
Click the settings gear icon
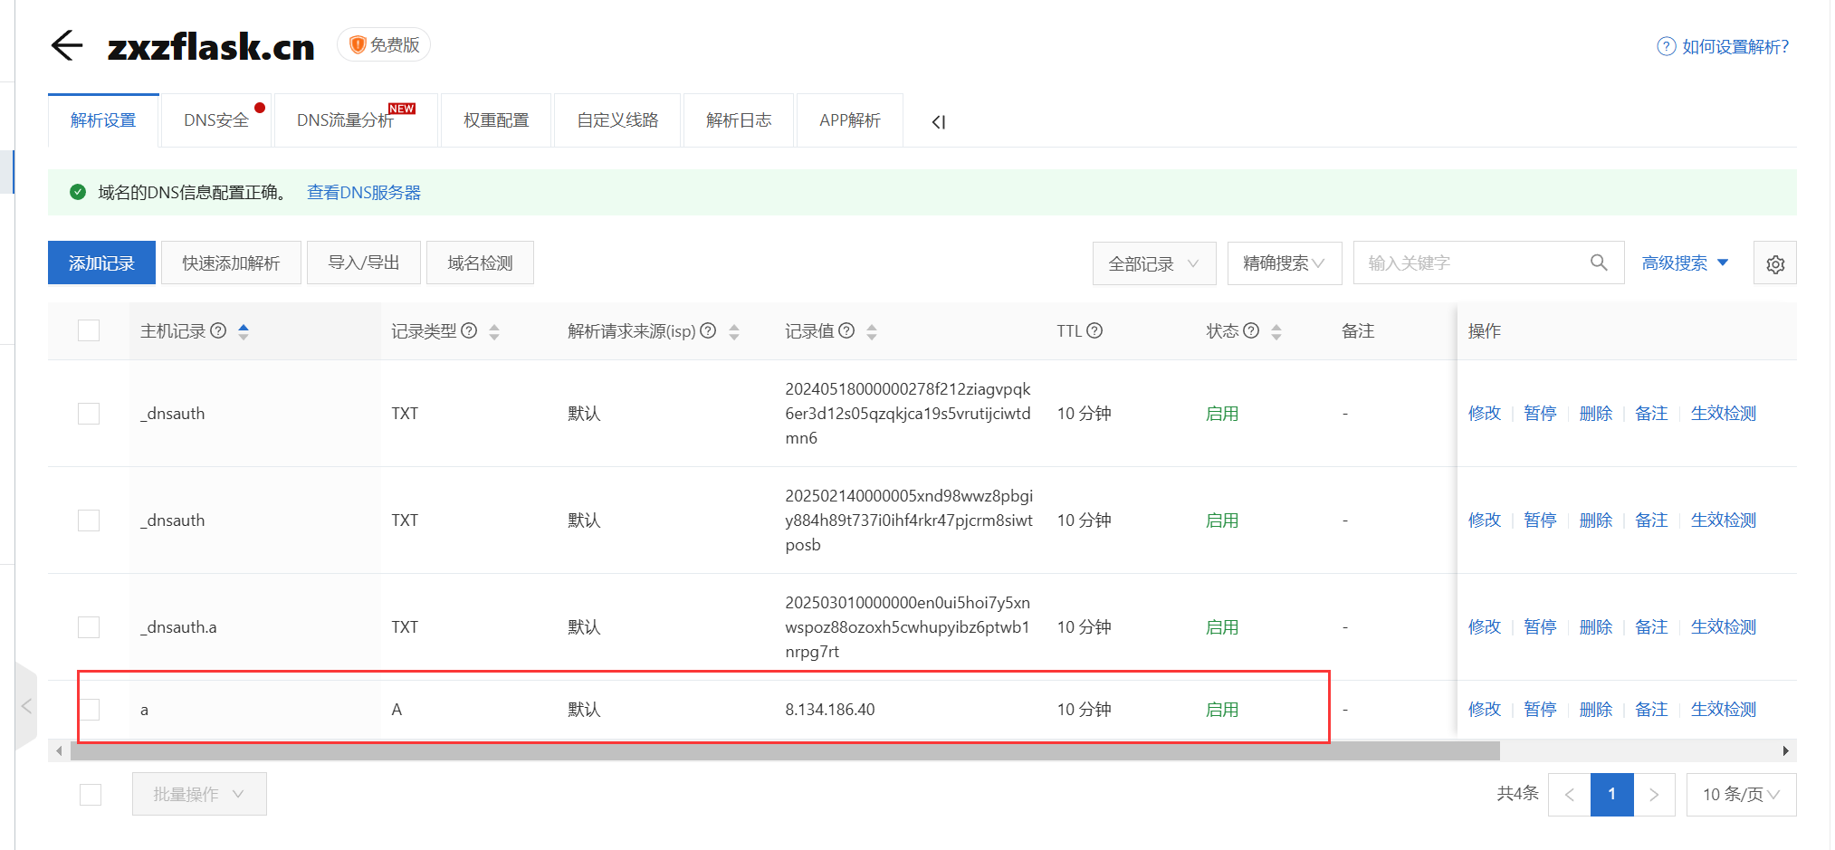click(x=1774, y=264)
